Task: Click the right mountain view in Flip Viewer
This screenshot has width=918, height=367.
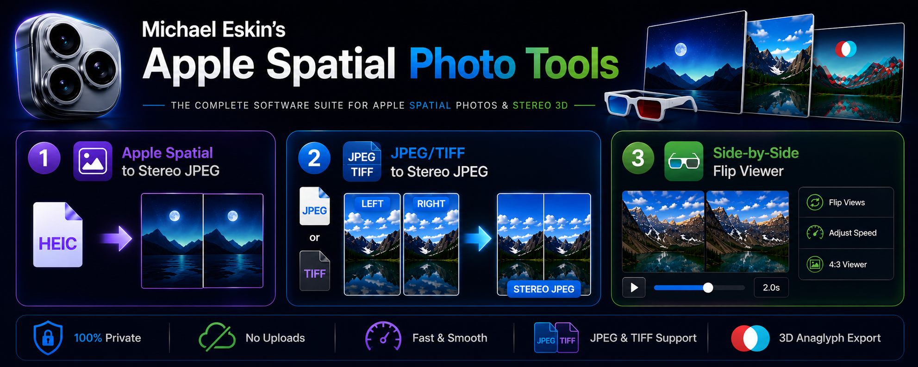Action: (x=747, y=231)
